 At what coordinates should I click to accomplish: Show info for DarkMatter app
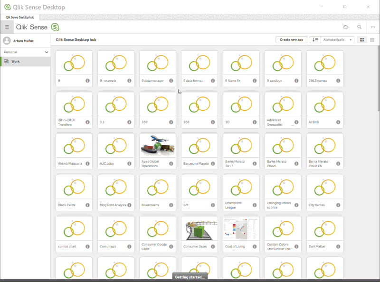click(x=338, y=246)
